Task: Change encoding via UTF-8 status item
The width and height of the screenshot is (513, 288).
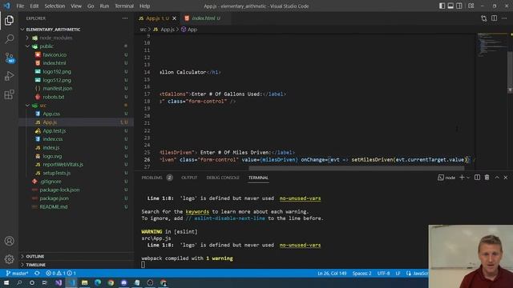Action: point(383,274)
